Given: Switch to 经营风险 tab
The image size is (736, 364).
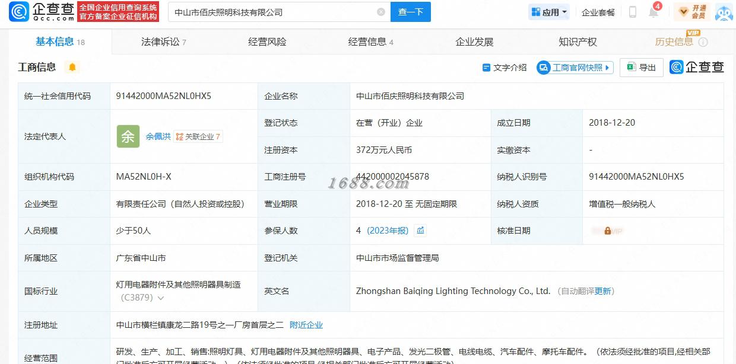Looking at the screenshot, I should pos(267,41).
